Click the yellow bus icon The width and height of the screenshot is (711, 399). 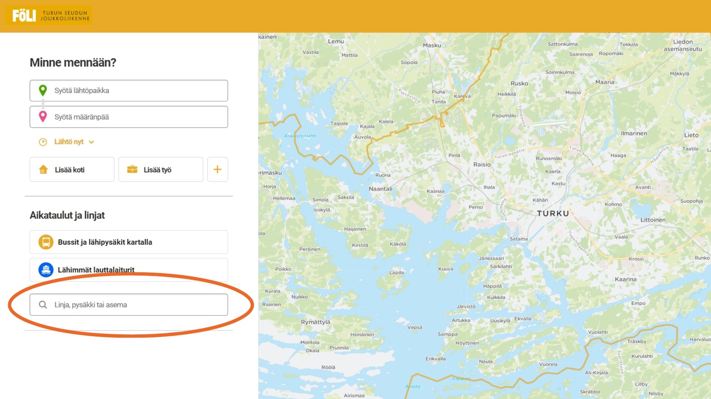(46, 242)
